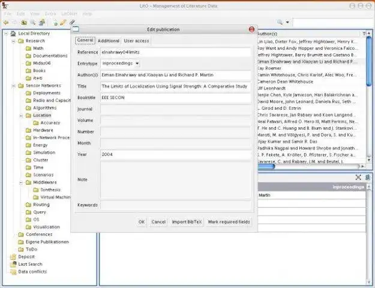Collapse the Local Directory tree node

[6, 34]
